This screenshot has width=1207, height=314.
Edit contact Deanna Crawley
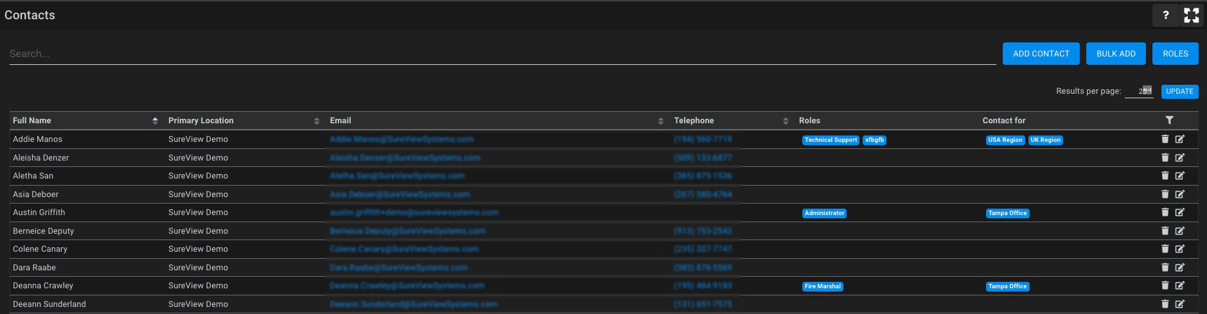click(x=1180, y=285)
